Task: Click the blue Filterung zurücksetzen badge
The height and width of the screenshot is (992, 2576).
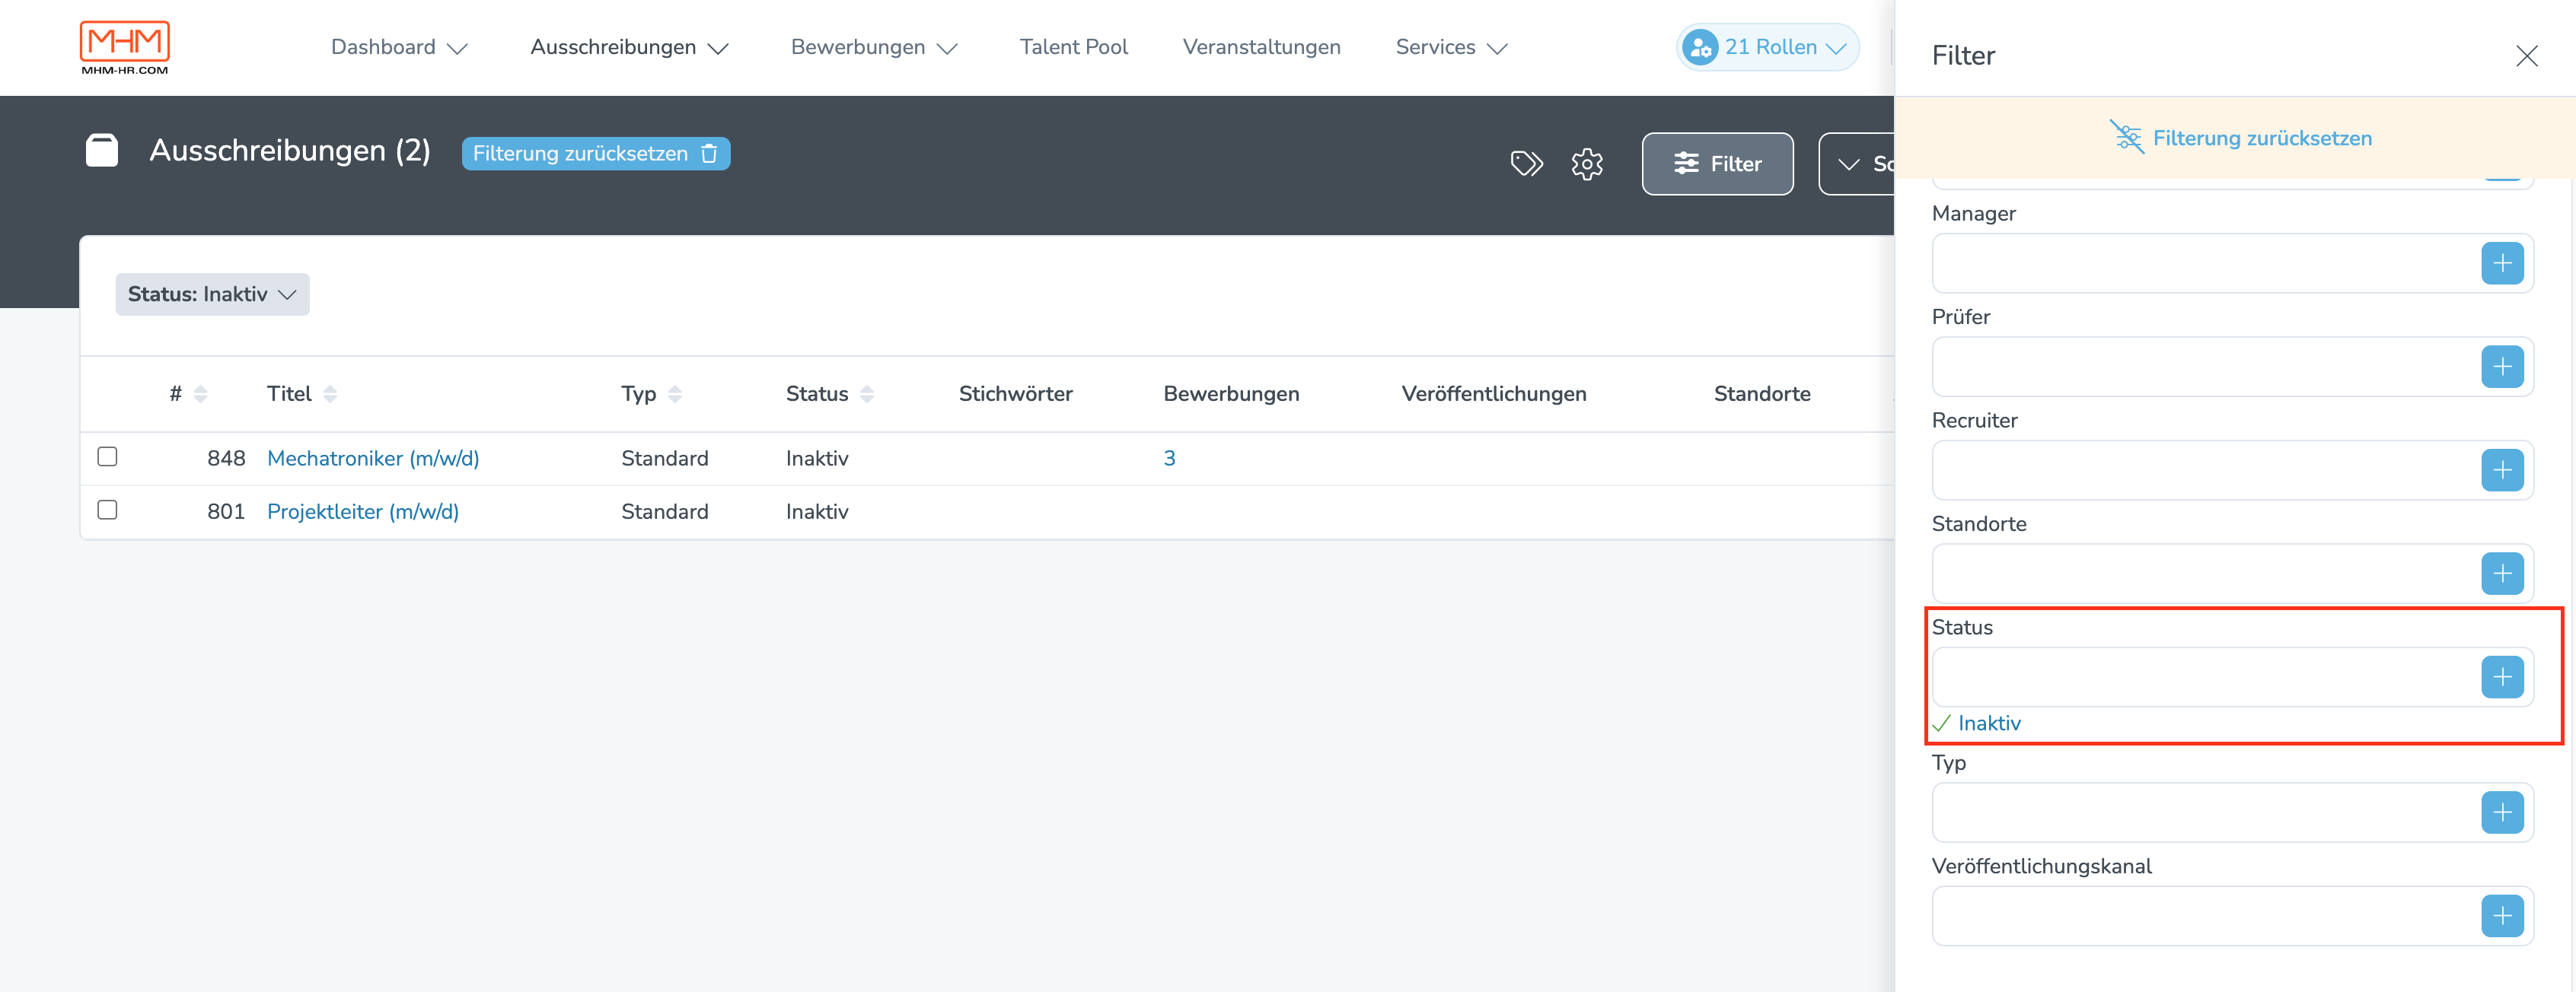Action: (x=595, y=154)
